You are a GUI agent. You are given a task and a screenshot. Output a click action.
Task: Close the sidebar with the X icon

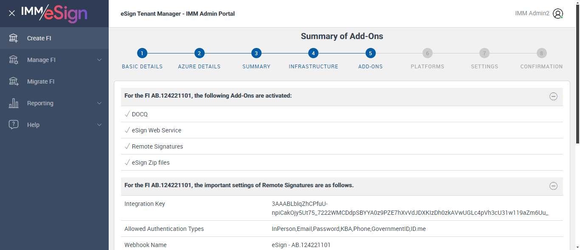[x=12, y=13]
